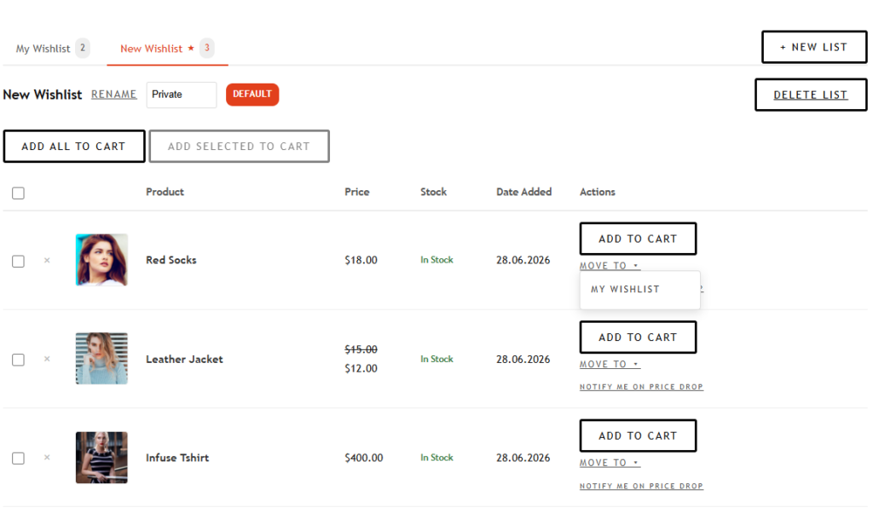Expand Move To for Infuse Tshirt
Image resolution: width=873 pixels, height=519 pixels.
pos(610,462)
